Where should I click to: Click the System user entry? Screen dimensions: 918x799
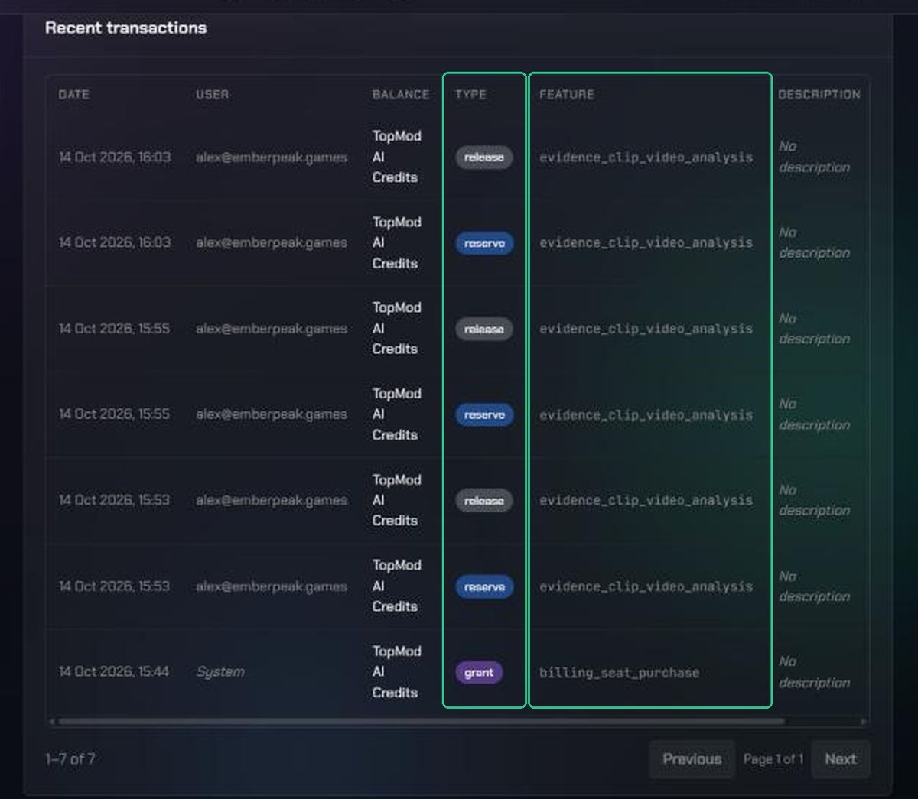[220, 671]
